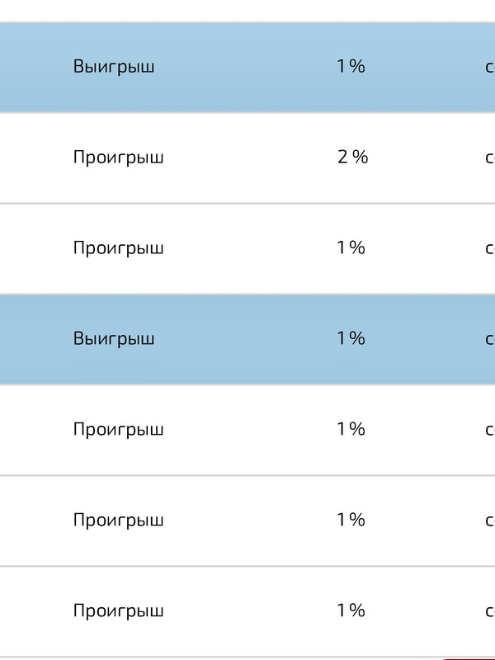Select the 1 % value directly beneath 2 %

click(x=351, y=247)
